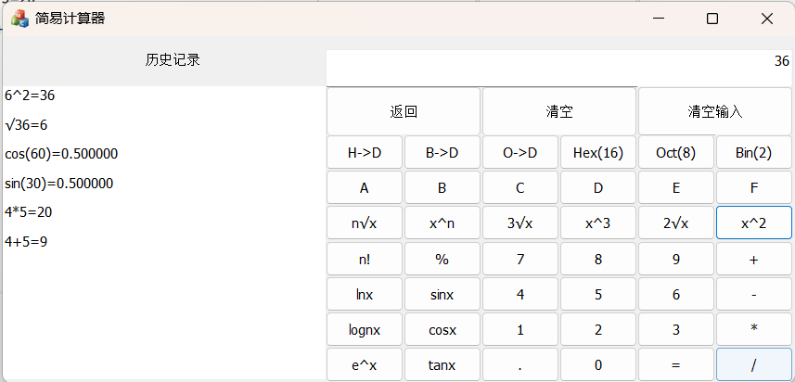Viewport: 795px width, 382px height.
Task: Convert using the H->D button
Action: tap(365, 153)
